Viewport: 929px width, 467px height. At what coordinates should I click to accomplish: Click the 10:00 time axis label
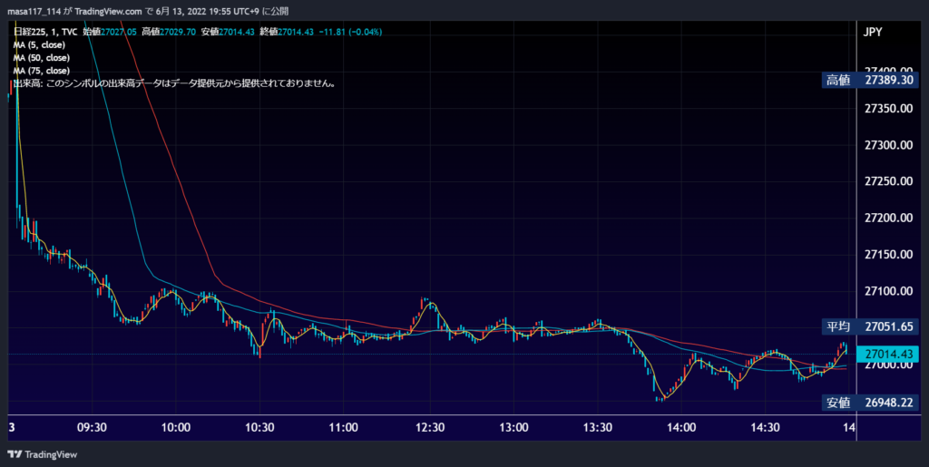tap(176, 427)
